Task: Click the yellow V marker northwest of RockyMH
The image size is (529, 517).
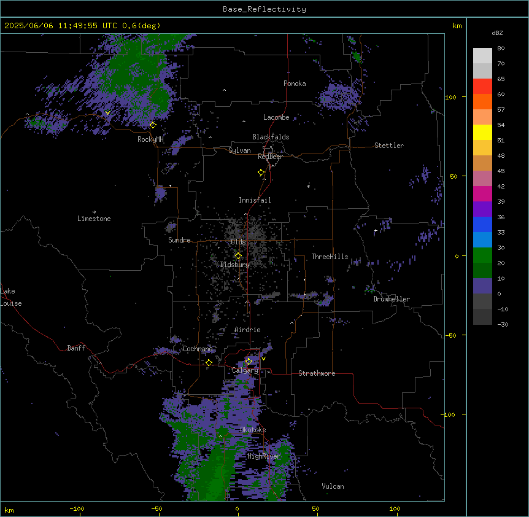Action: pos(107,113)
